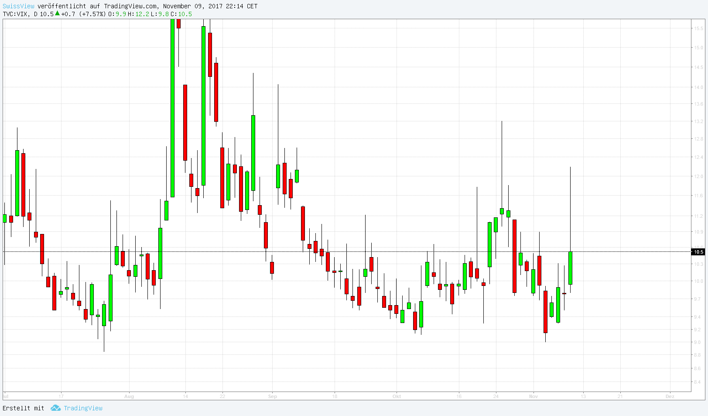708x416 pixels.
Task: Click the 13.6 price axis label
Action: (698, 104)
